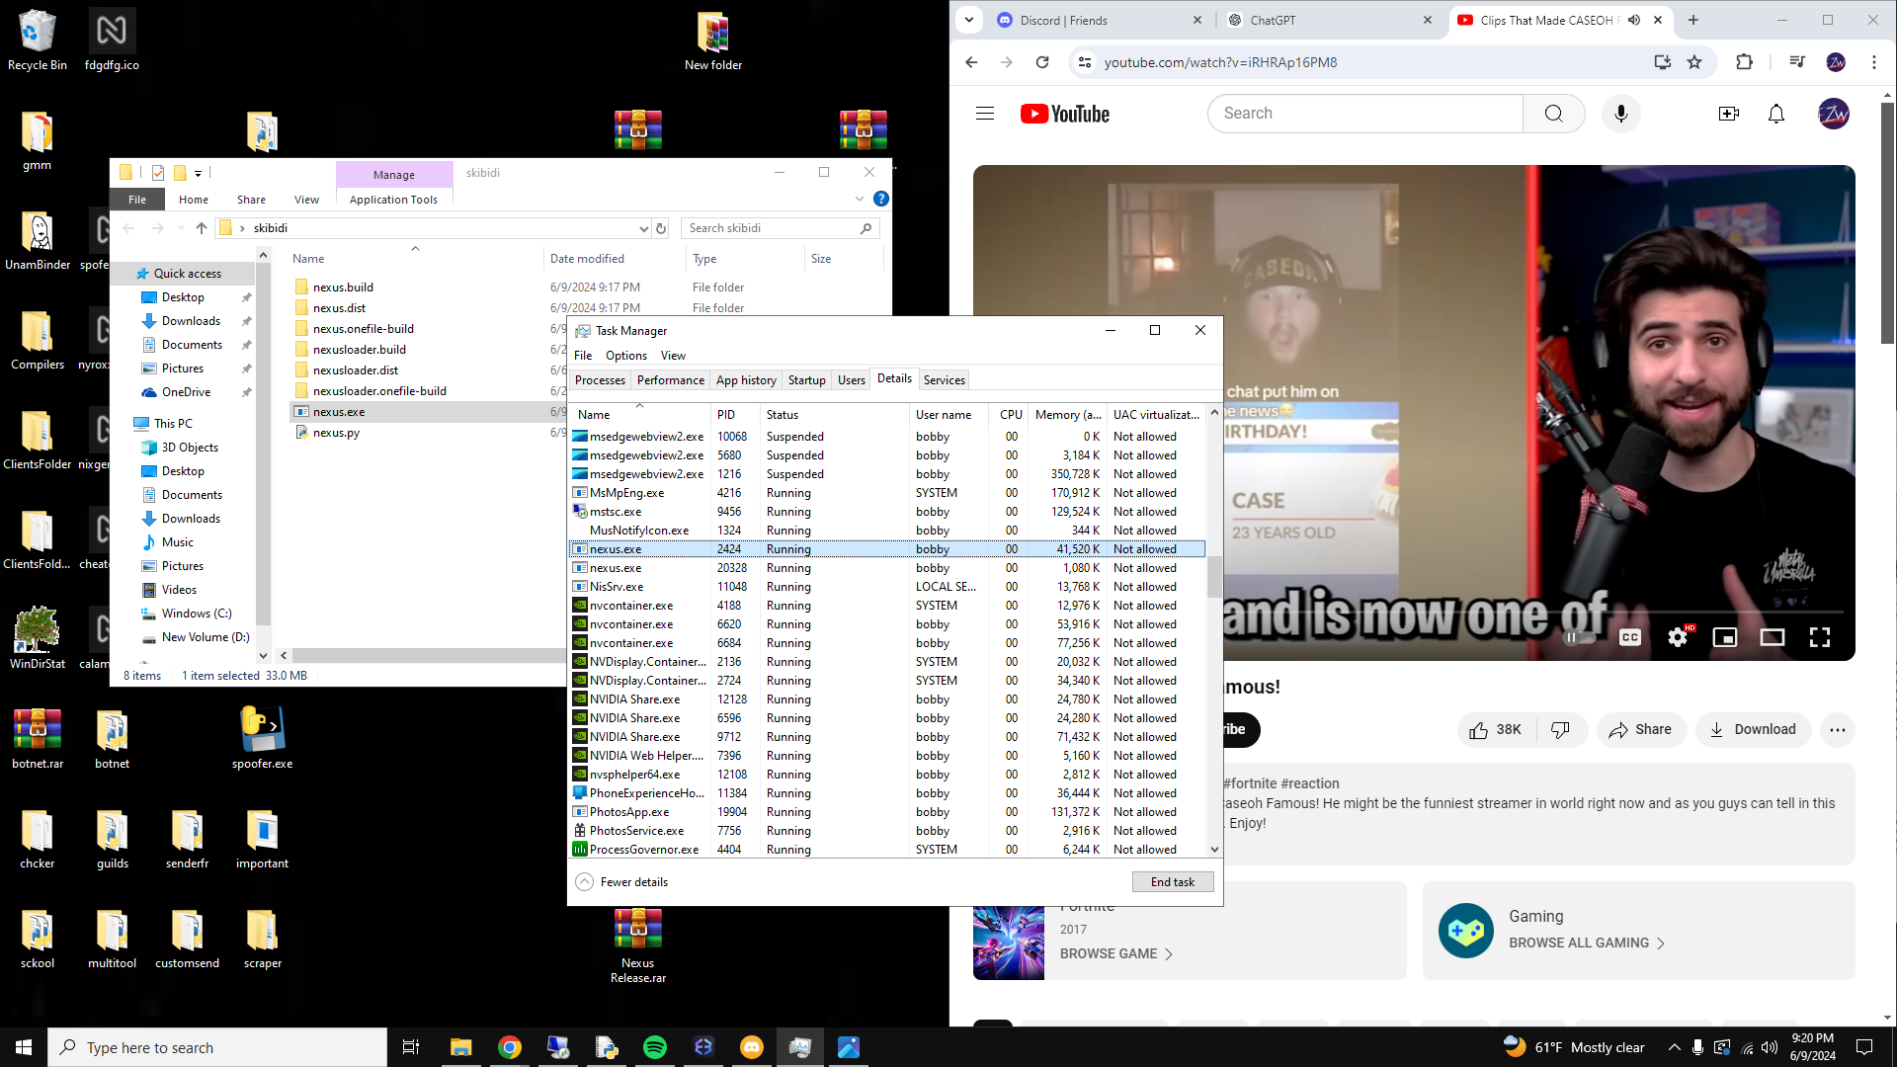Image resolution: width=1897 pixels, height=1067 pixels.
Task: Open YouTube hamburger guide menu
Action: pos(984,114)
